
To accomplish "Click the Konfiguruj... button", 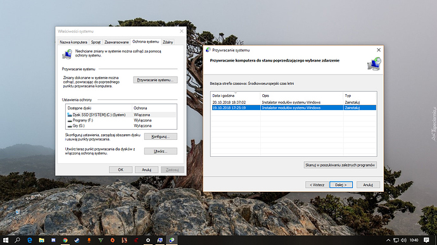I will click(x=160, y=137).
